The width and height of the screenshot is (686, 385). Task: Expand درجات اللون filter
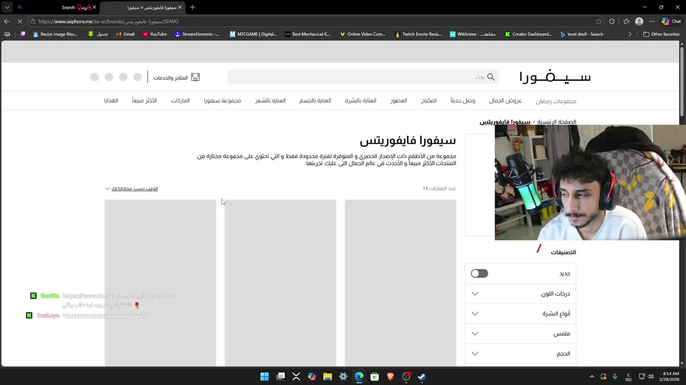(520, 294)
